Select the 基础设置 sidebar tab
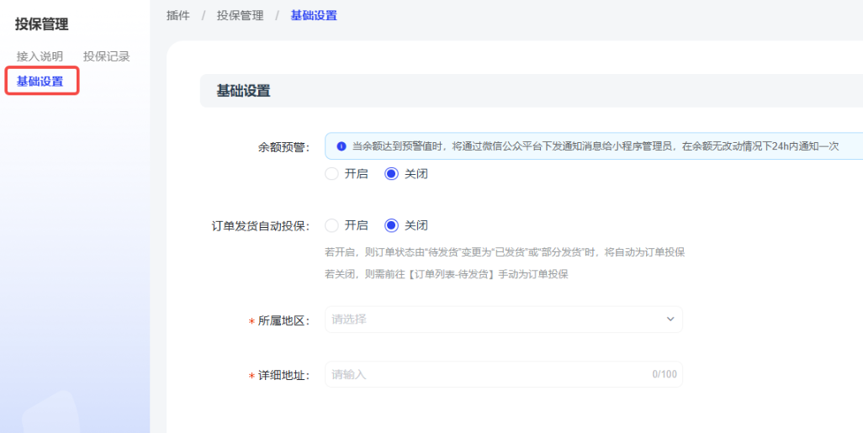The width and height of the screenshot is (863, 433). [40, 82]
